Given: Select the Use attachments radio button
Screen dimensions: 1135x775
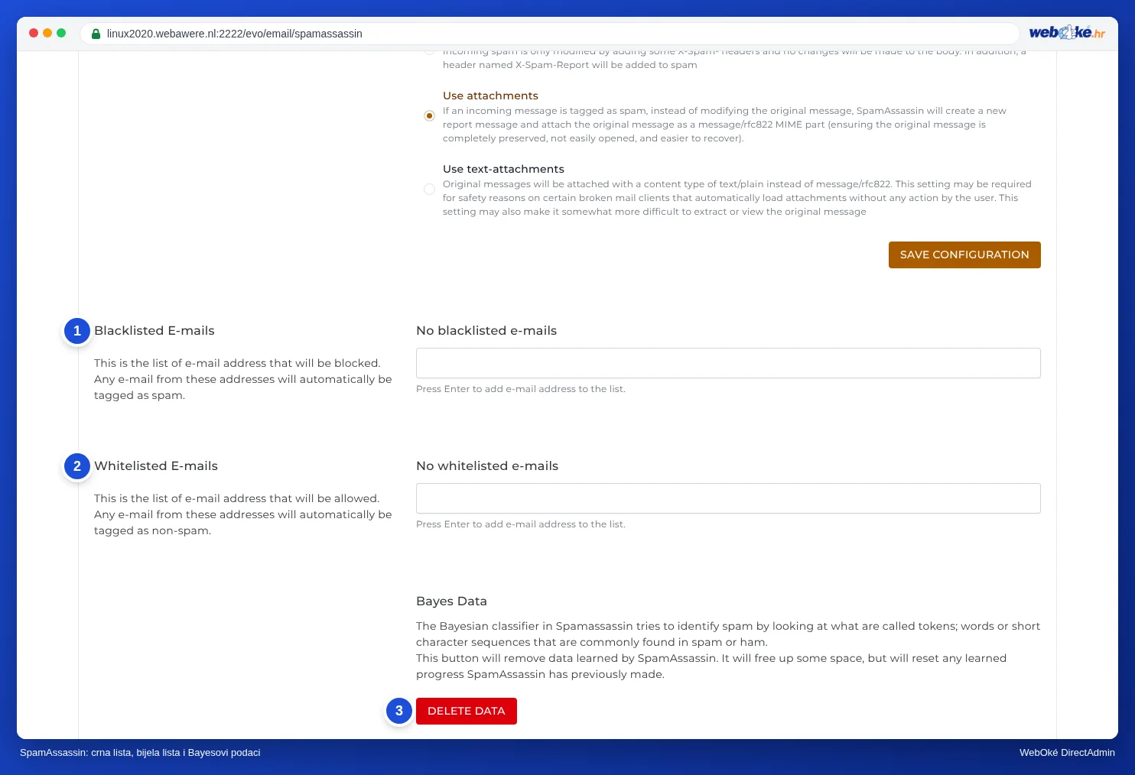Looking at the screenshot, I should click(429, 116).
